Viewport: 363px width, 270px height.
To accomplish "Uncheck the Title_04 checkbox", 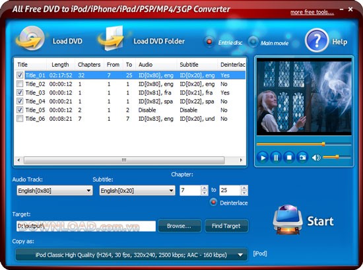I will tap(20, 101).
